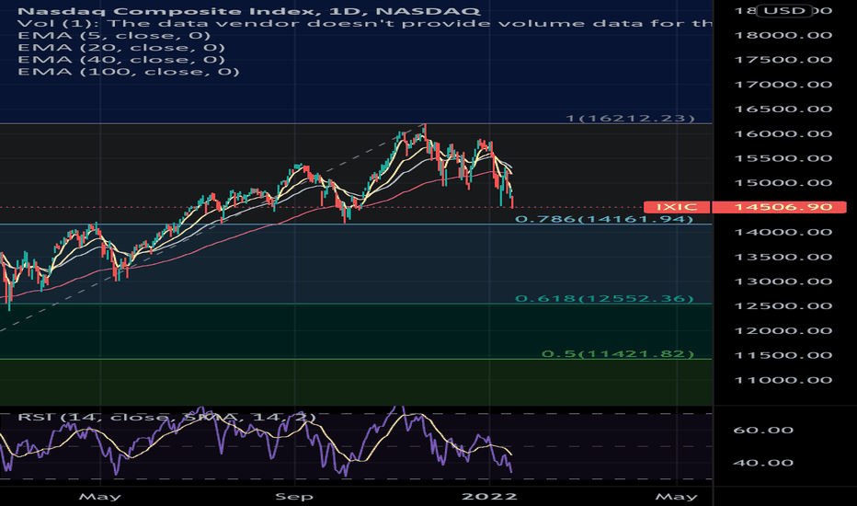857x506 pixels.
Task: Click the Nasdaq Composite Index chart title
Action: [248, 11]
